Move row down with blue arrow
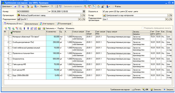 point(28,28)
